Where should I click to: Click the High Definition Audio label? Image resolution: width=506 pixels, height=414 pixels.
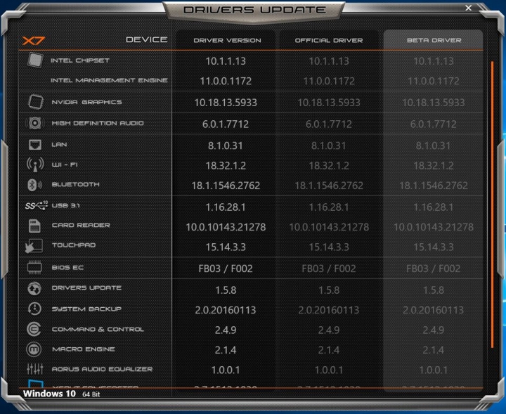point(98,123)
